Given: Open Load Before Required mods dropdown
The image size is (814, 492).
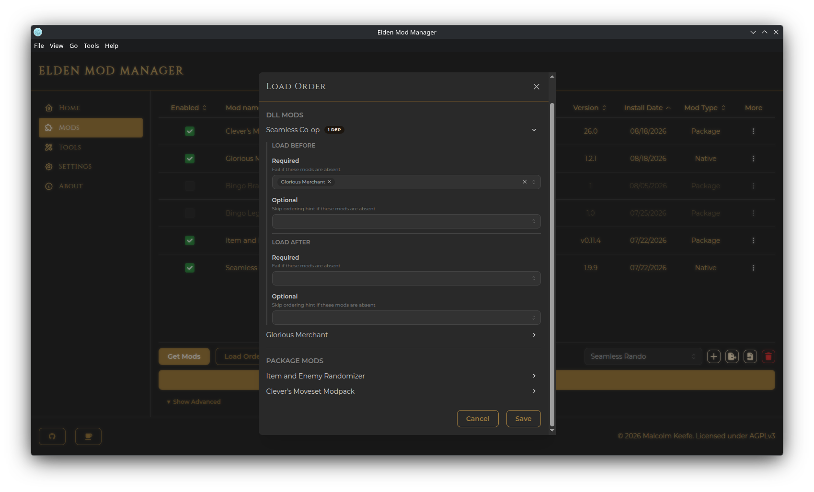Looking at the screenshot, I should (x=406, y=182).
